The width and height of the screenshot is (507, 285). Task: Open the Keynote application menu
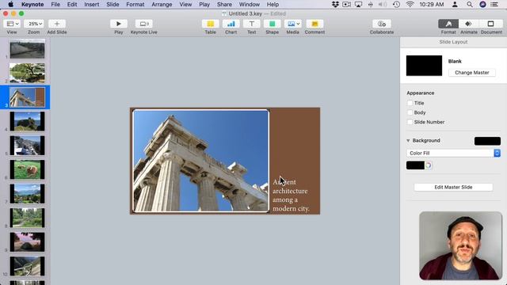[32, 4]
